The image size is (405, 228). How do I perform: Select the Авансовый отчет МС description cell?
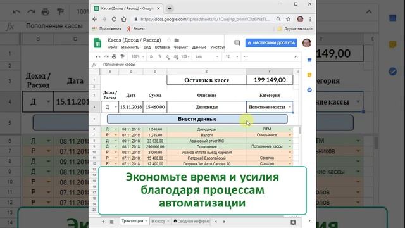(x=206, y=141)
